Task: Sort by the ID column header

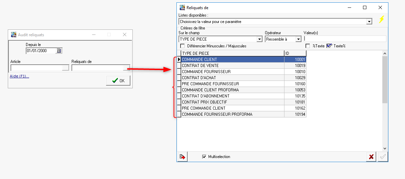Action: [295, 53]
